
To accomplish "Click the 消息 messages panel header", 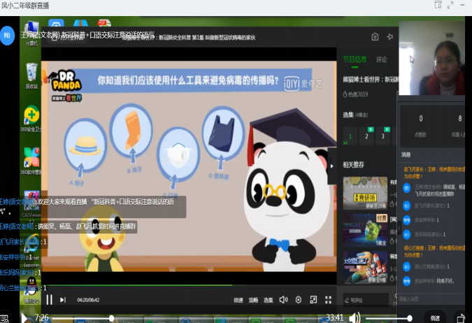I will pyautogui.click(x=406, y=155).
